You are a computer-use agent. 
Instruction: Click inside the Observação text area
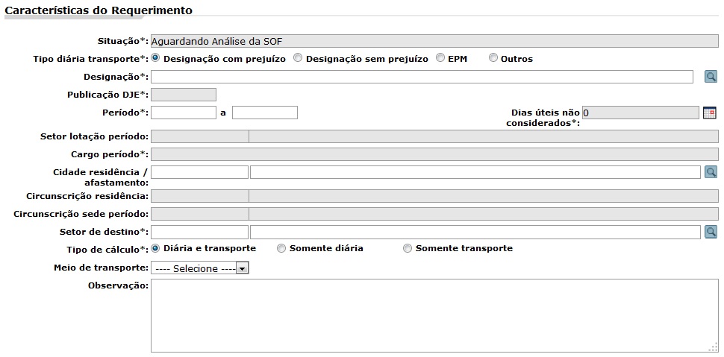coord(434,315)
